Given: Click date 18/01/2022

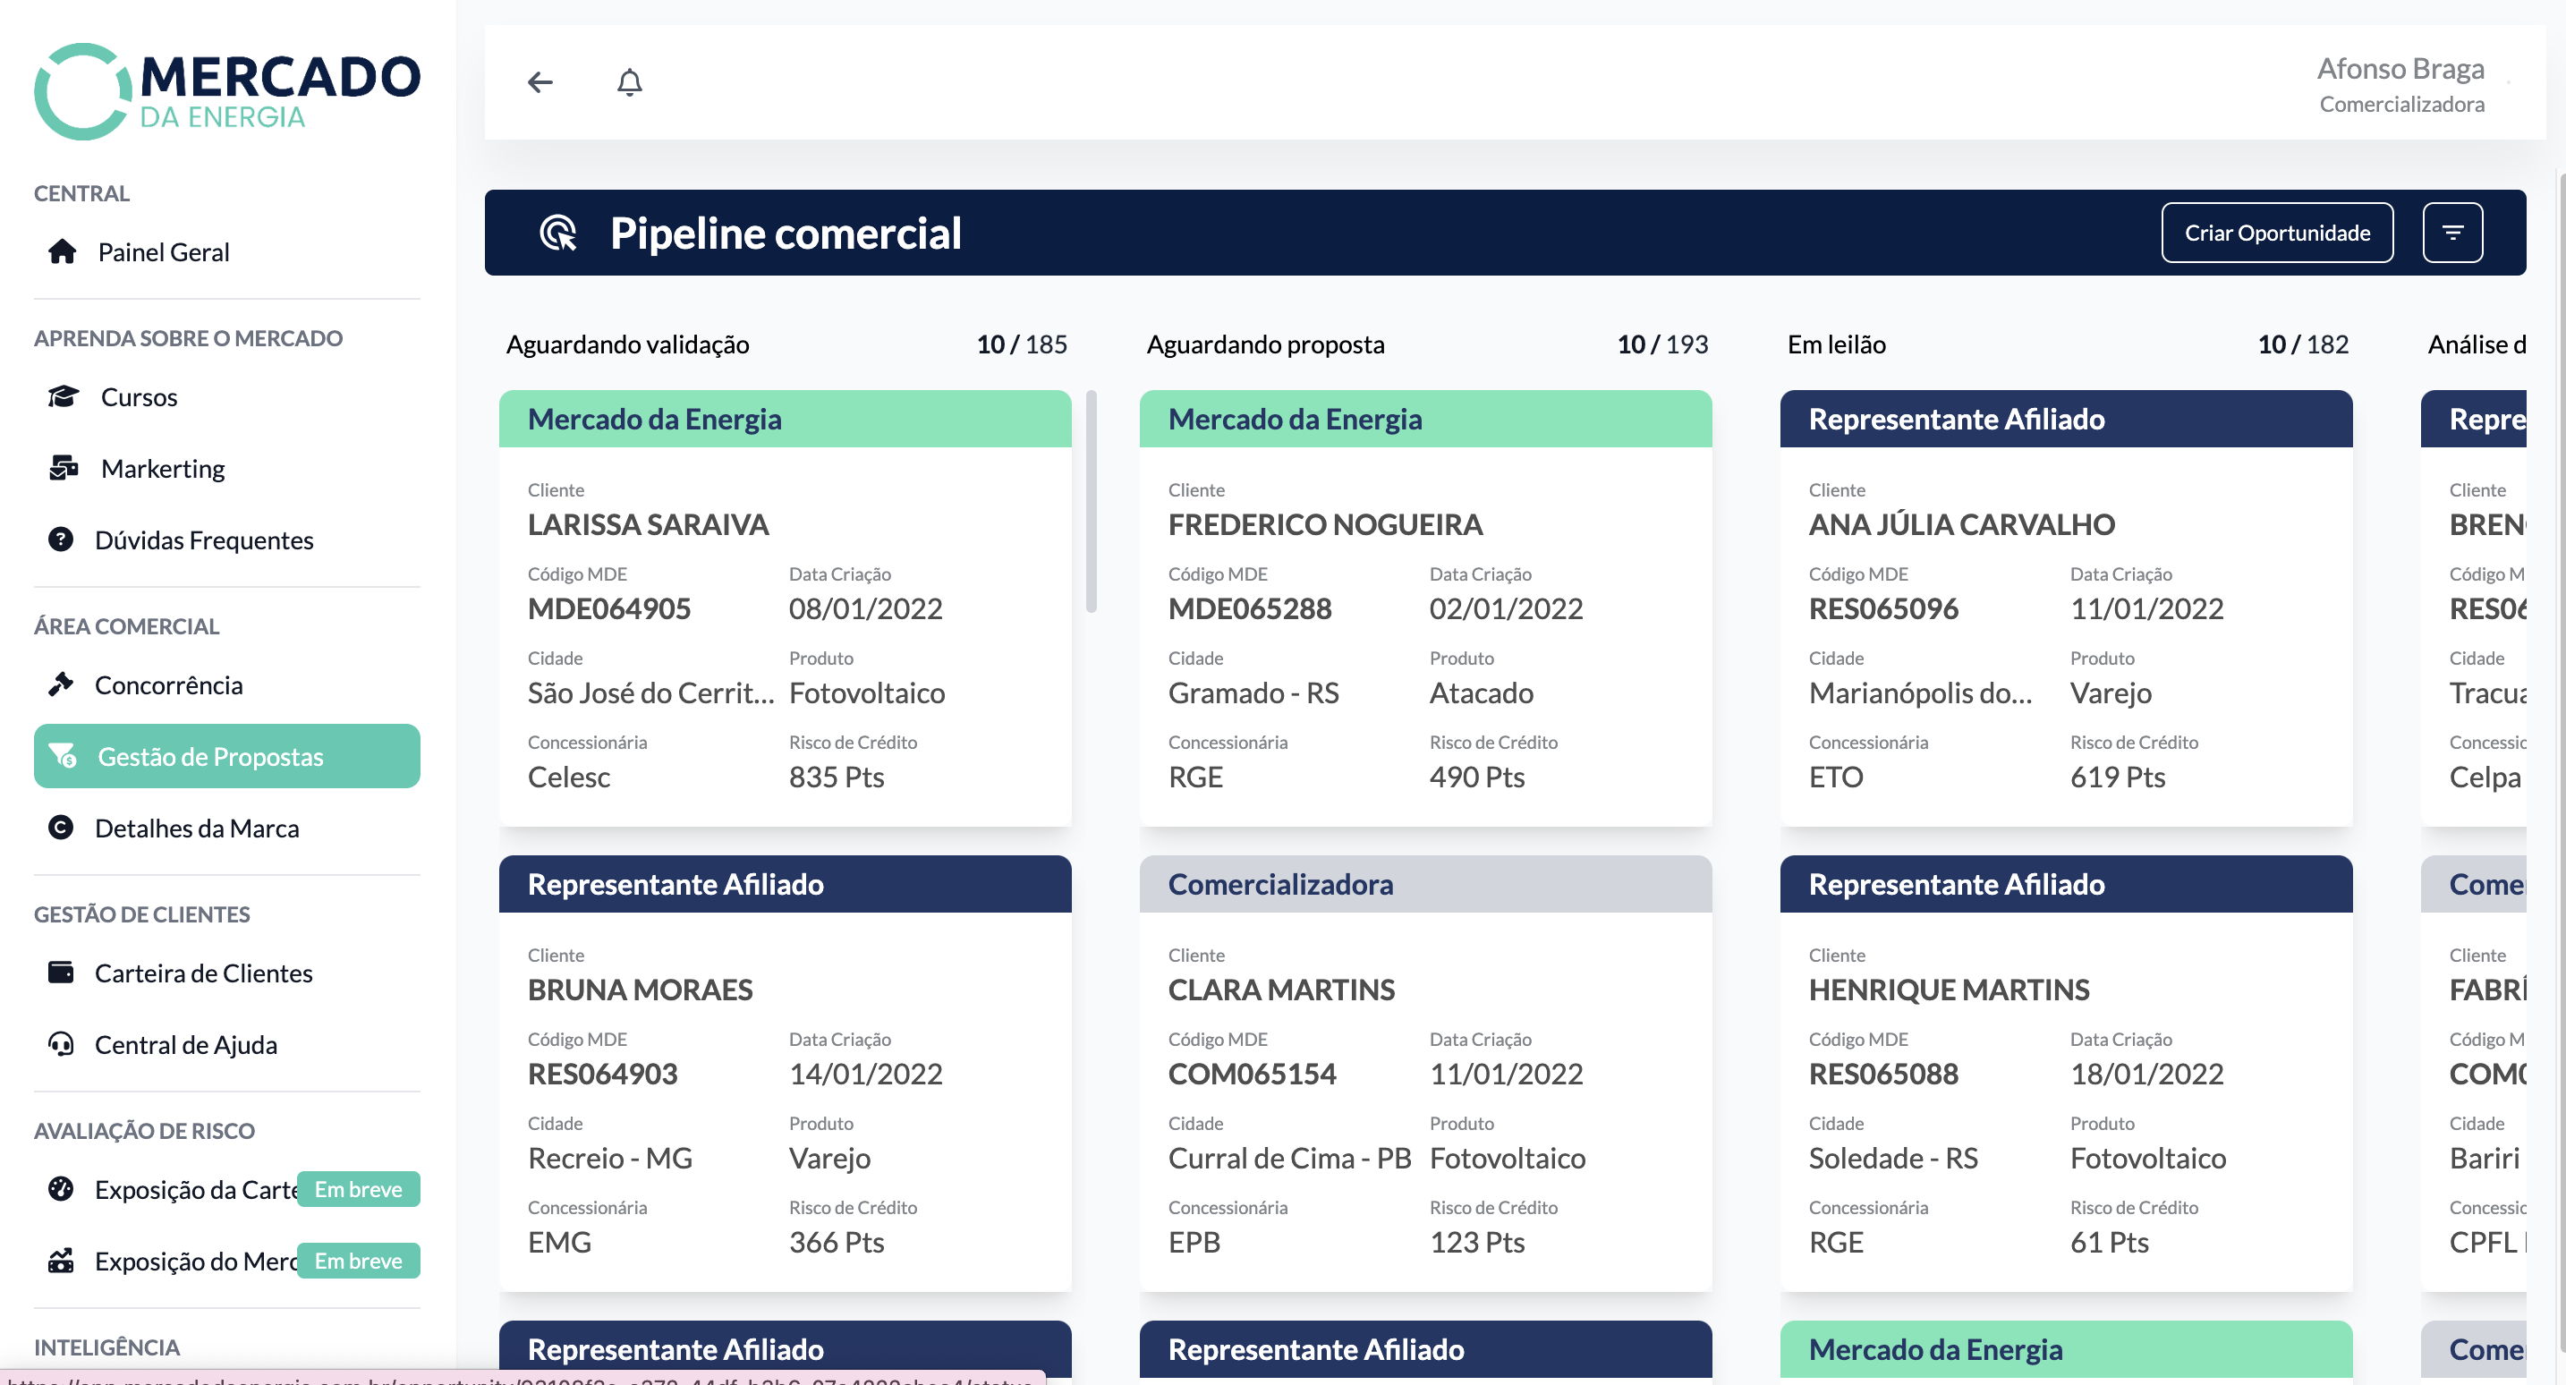Looking at the screenshot, I should point(2146,1073).
